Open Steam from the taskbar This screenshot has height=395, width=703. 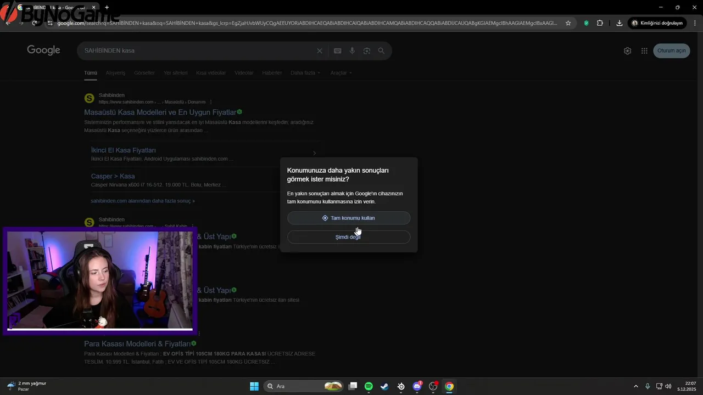point(384,386)
